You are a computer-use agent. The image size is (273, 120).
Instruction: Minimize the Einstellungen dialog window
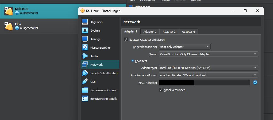point(233,11)
